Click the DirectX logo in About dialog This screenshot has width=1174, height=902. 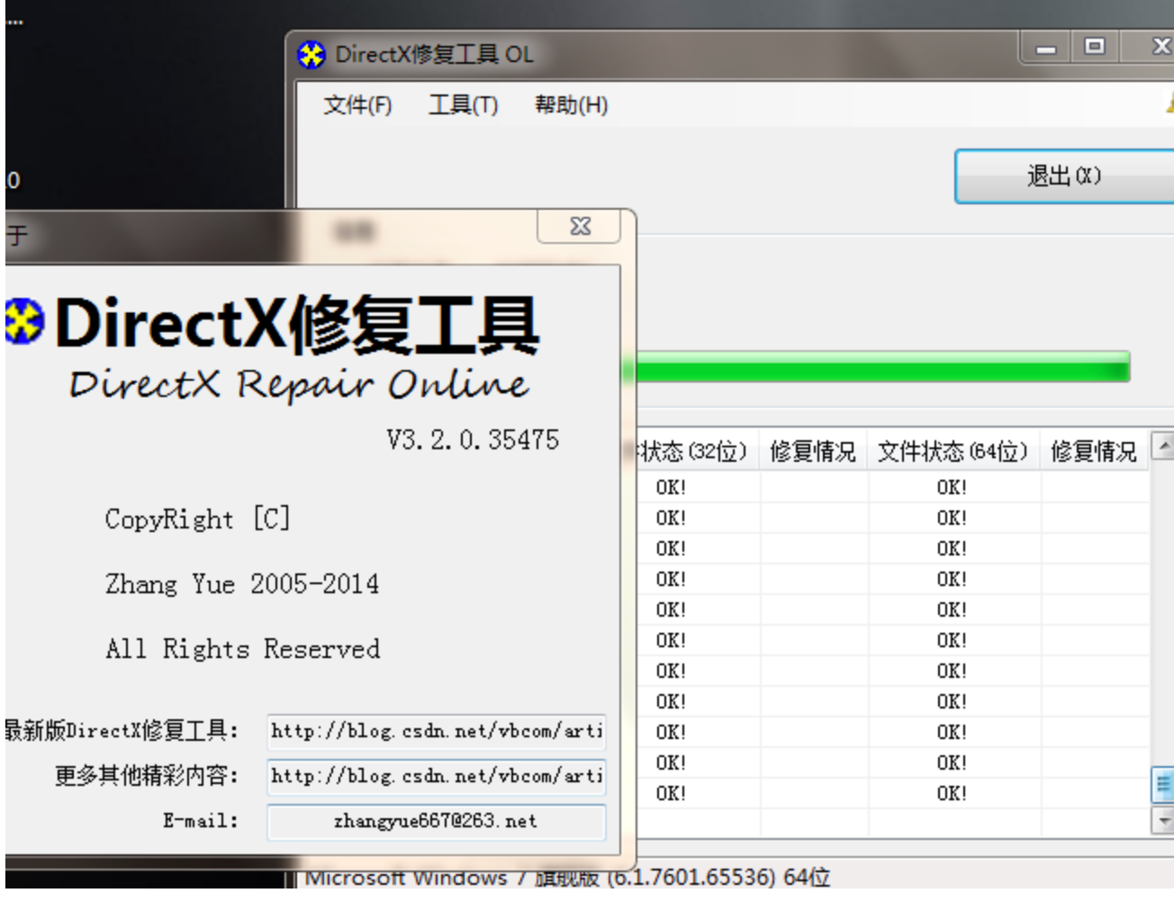pyautogui.click(x=24, y=321)
